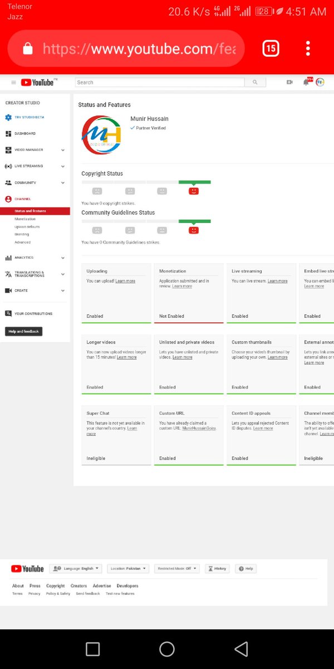Click the red Community Guidelines smiley face

pos(194,230)
